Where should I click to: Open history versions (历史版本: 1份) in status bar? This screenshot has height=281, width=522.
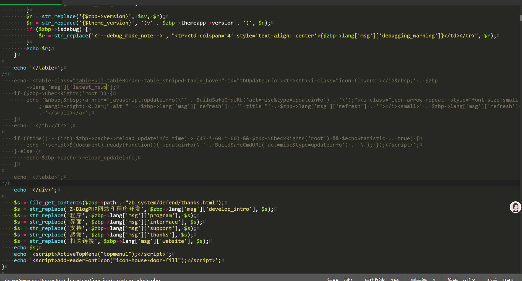click(382, 279)
